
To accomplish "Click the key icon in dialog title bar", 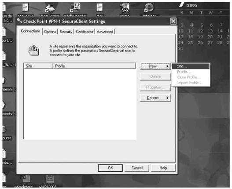I will tap(19, 21).
